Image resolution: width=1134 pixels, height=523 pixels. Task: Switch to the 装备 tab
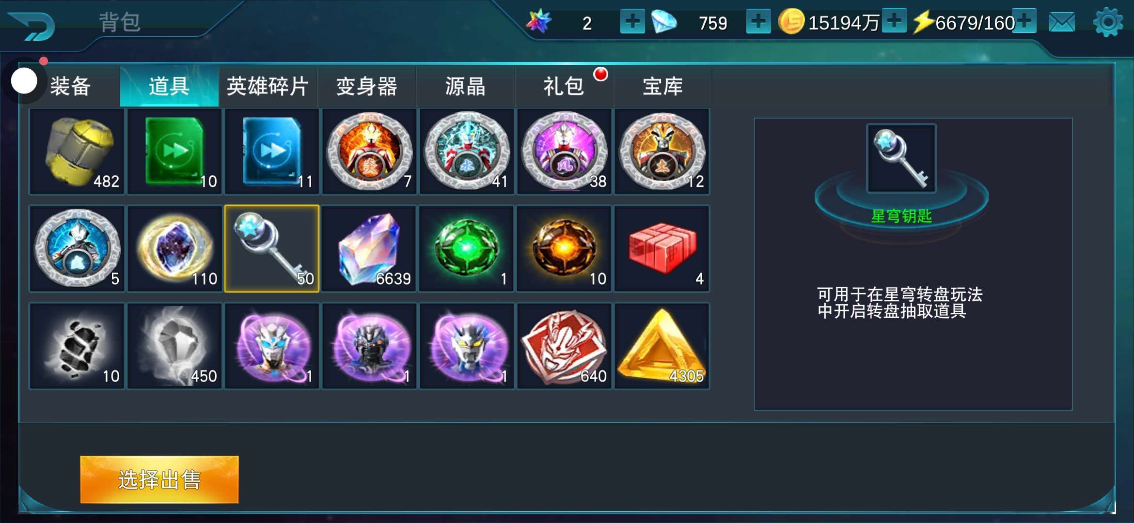(x=71, y=86)
